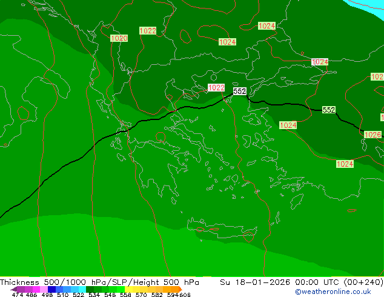The height and width of the screenshot is (297, 384).
Task: Click the 582 legend value
Action: point(157,295)
